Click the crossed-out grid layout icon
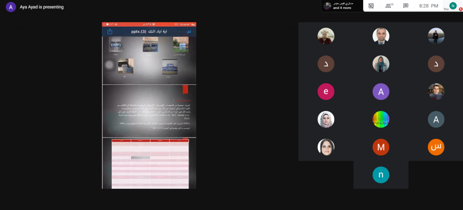The width and height of the screenshot is (463, 210). 371,6
